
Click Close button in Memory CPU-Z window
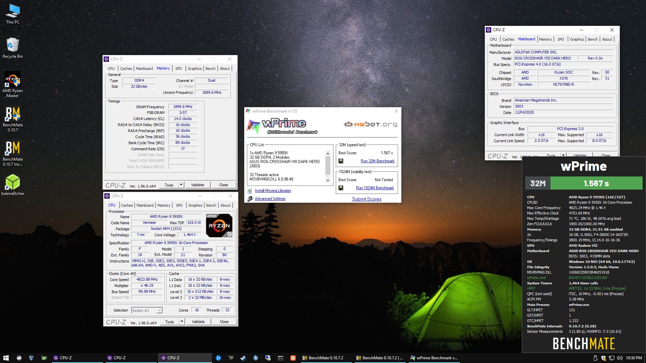[x=223, y=185]
